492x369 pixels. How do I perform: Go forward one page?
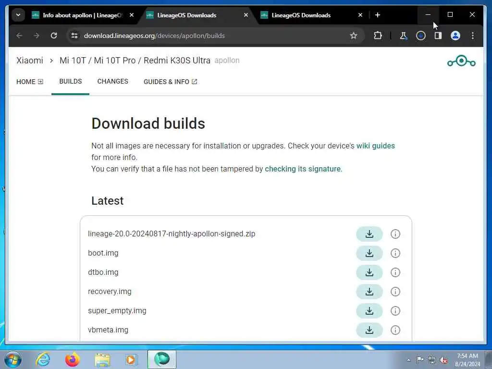37,36
